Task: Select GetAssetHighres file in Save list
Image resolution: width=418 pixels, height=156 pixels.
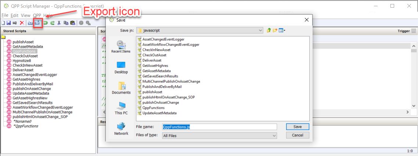Action: (155, 65)
